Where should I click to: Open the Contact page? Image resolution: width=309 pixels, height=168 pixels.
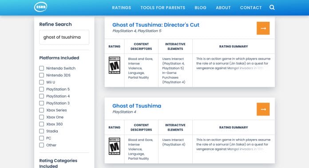251,8
